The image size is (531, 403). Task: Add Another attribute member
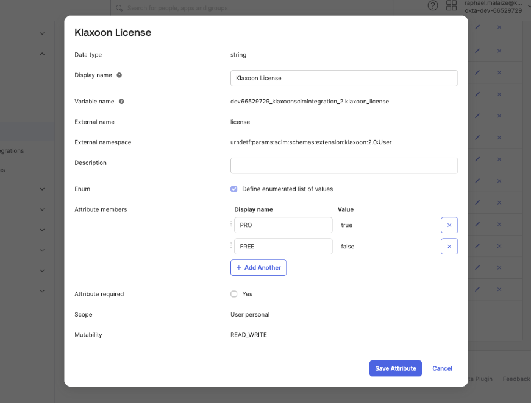tap(258, 268)
